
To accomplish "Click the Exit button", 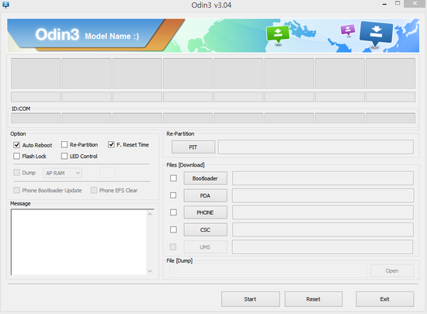I will point(385,299).
